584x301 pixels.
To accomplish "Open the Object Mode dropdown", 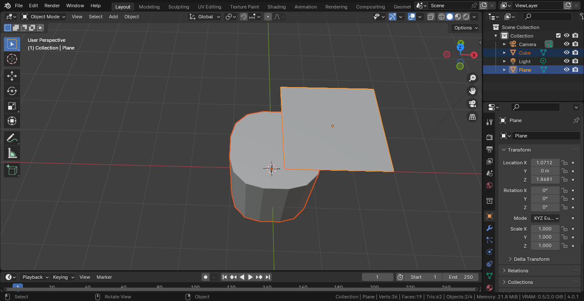I will pyautogui.click(x=44, y=17).
